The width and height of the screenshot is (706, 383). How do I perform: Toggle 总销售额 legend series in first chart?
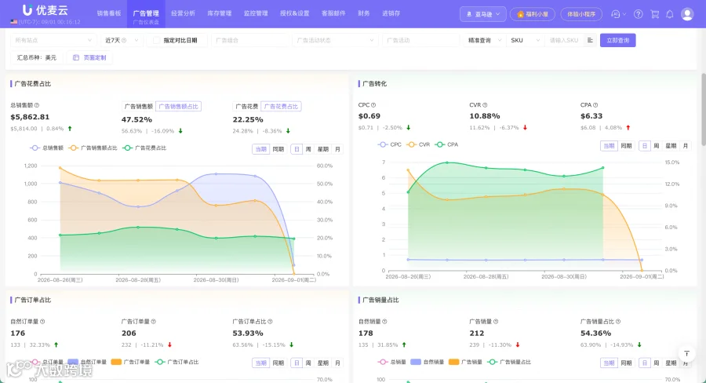(47, 148)
